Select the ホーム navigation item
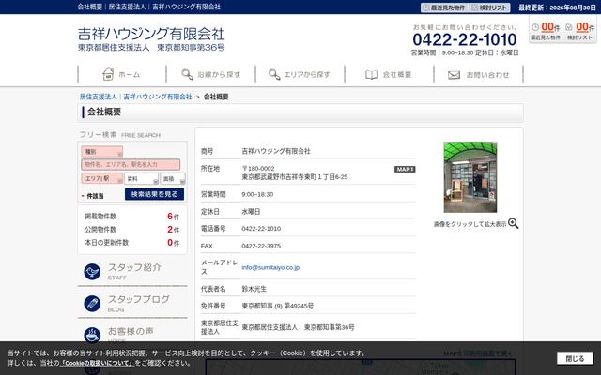 point(122,74)
